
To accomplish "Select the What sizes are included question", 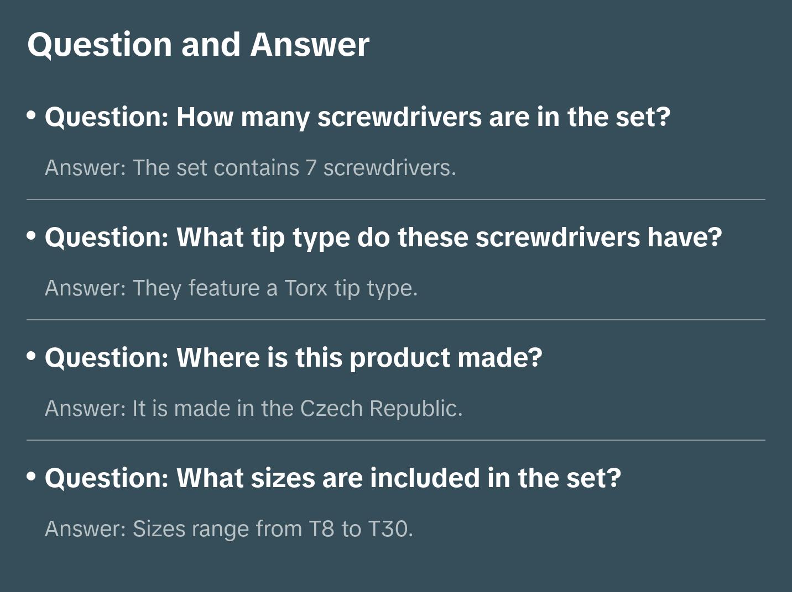I will coord(332,478).
